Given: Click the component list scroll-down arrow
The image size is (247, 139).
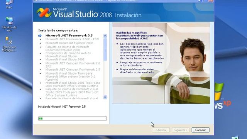Looking at the screenshot, I should pos(105,97).
